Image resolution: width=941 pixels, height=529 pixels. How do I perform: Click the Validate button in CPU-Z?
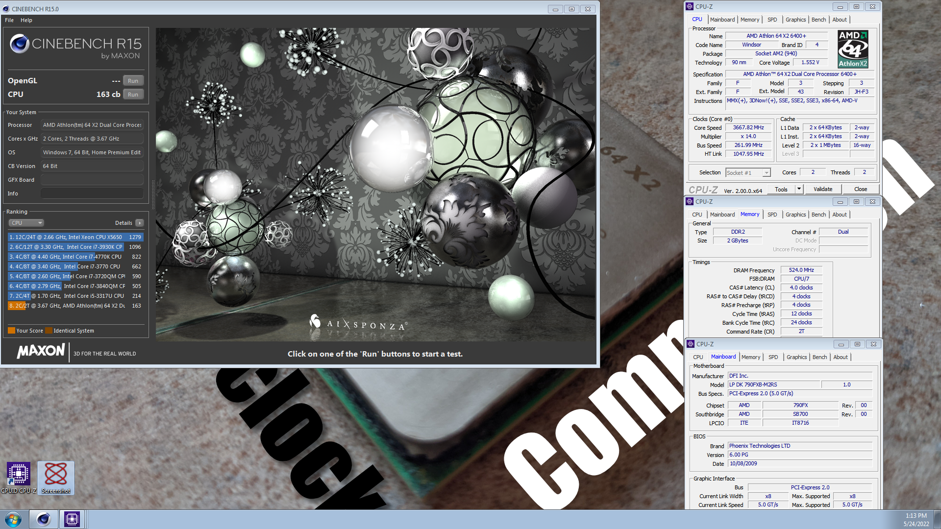point(823,189)
